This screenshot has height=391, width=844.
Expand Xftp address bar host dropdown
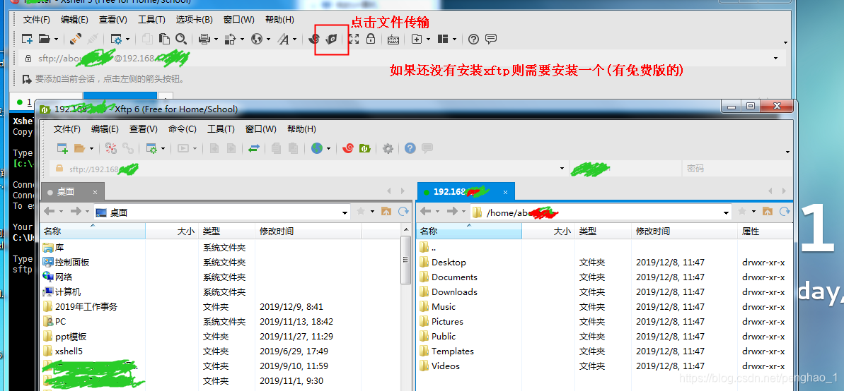(562, 169)
